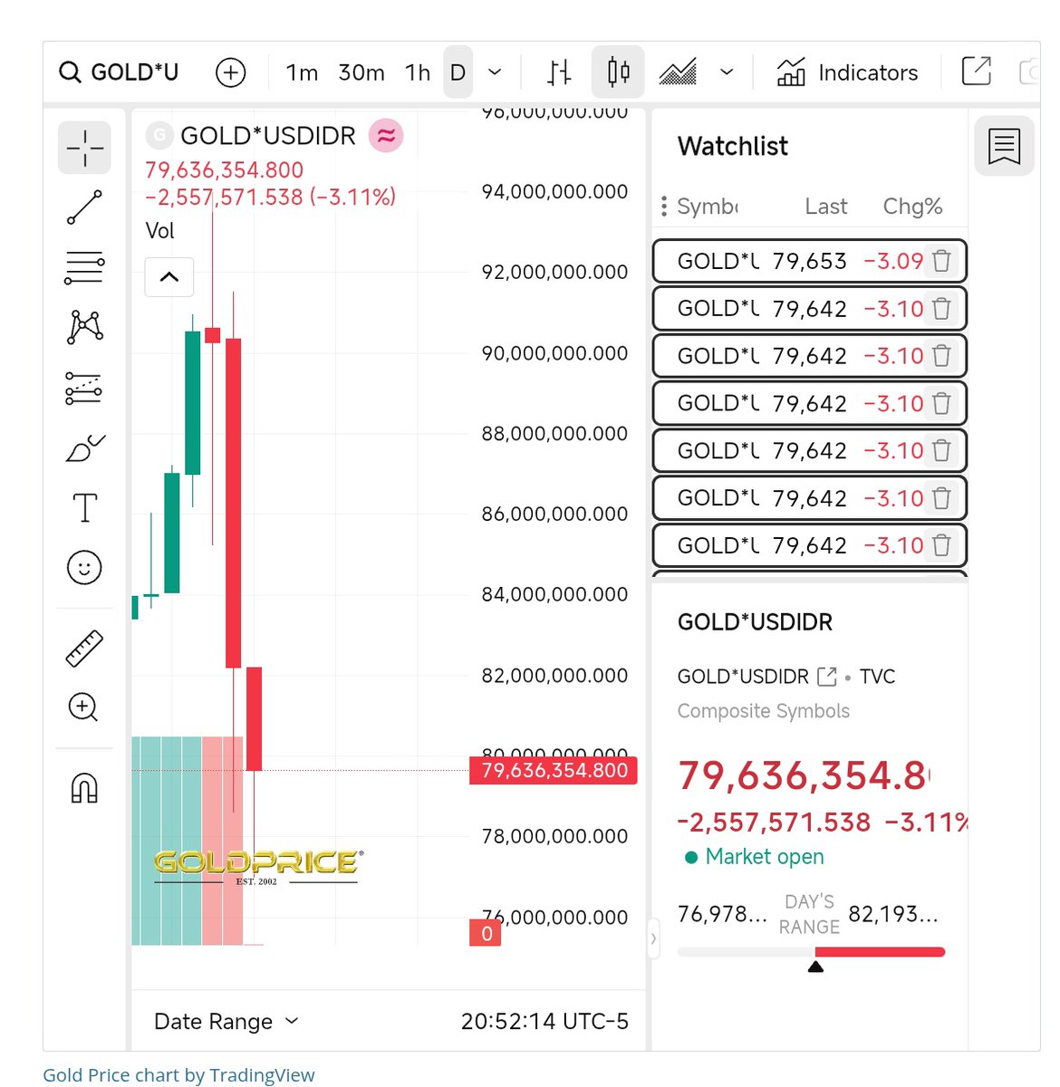Select watchlist row with -3.09 change
The height and width of the screenshot is (1087, 1060).
coord(809,261)
